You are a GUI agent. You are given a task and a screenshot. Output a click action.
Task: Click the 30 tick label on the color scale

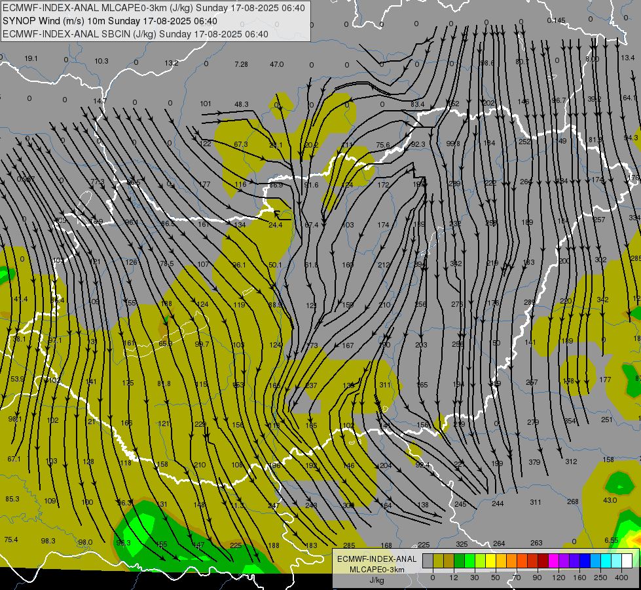(475, 578)
